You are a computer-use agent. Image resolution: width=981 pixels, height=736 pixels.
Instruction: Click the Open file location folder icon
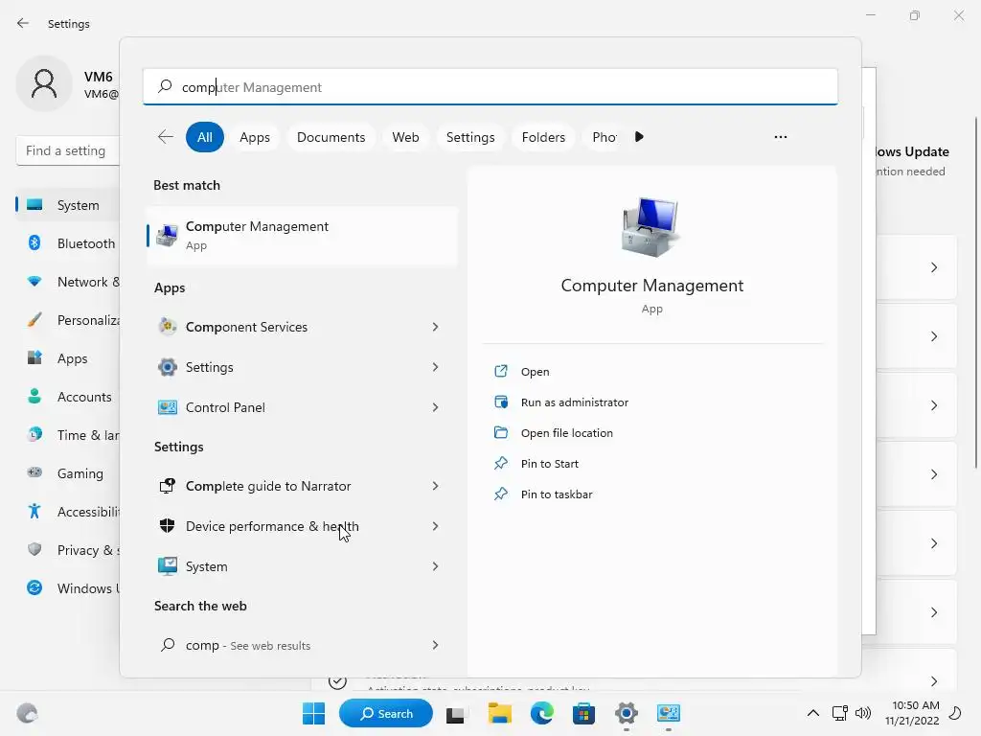(x=501, y=432)
